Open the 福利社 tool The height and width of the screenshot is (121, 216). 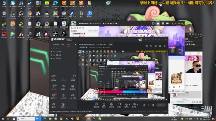[x=53, y=105]
